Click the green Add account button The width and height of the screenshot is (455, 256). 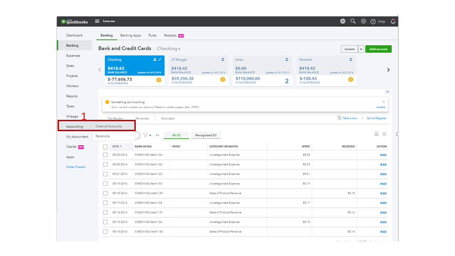coord(378,49)
